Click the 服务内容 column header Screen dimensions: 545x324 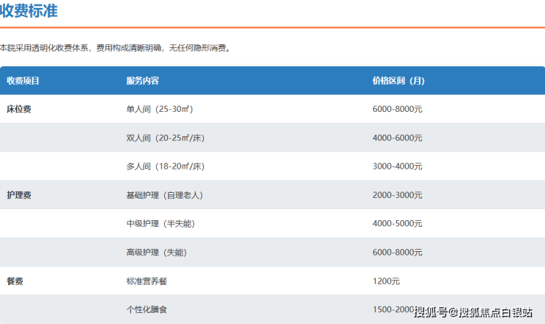click(143, 80)
